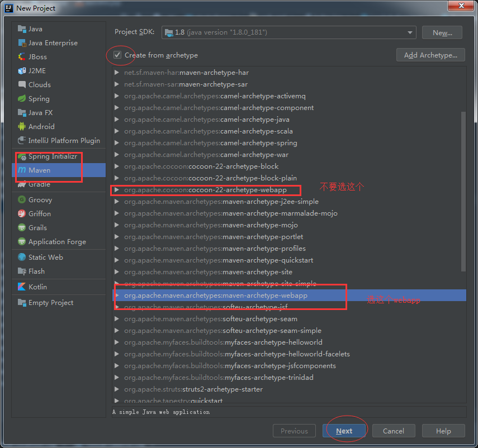Select camel-archetype-spring row
This screenshot has height=448, width=478.
coord(289,143)
